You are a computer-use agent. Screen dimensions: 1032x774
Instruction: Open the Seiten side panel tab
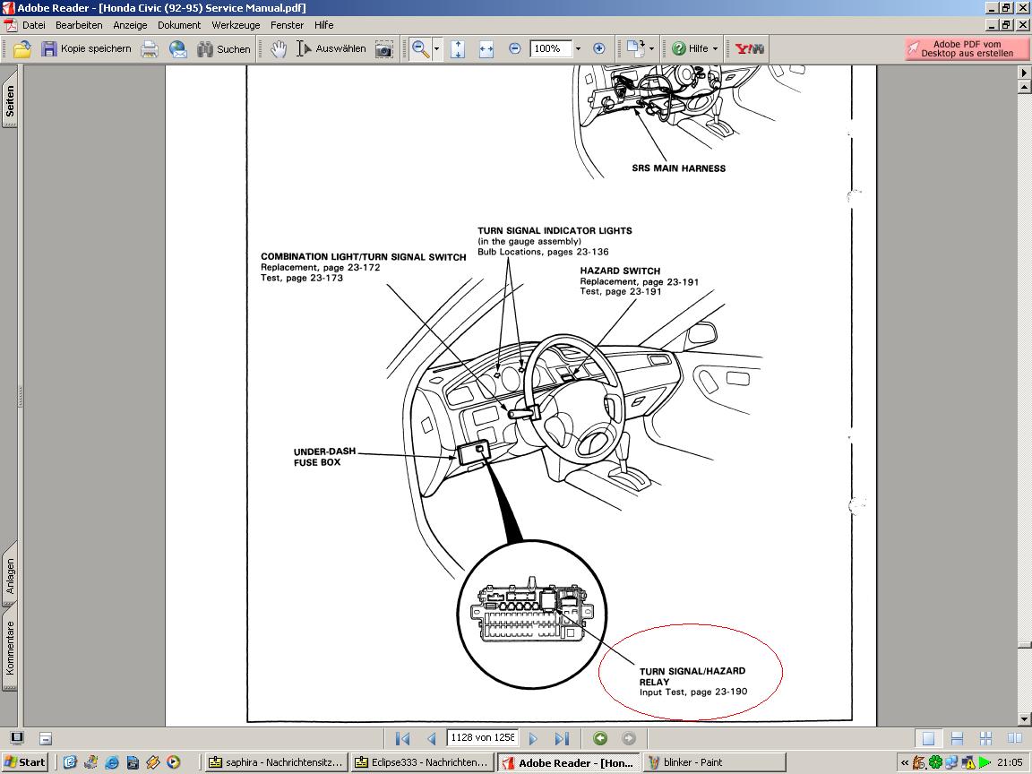[x=10, y=101]
